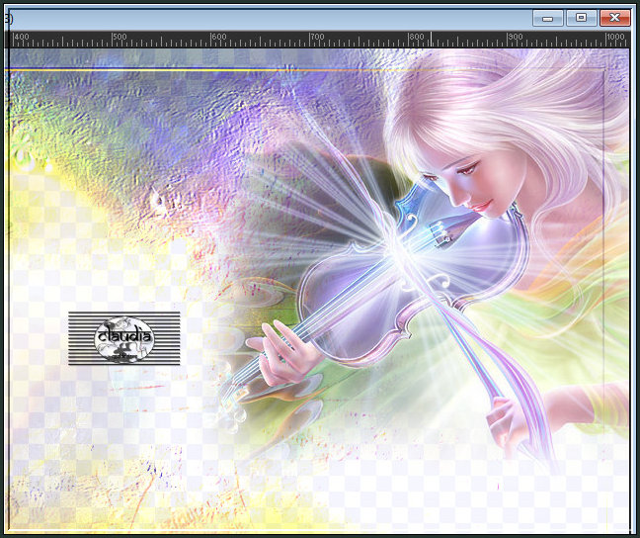Click the 900 mark on ruler
The width and height of the screenshot is (640, 538).
click(x=515, y=37)
